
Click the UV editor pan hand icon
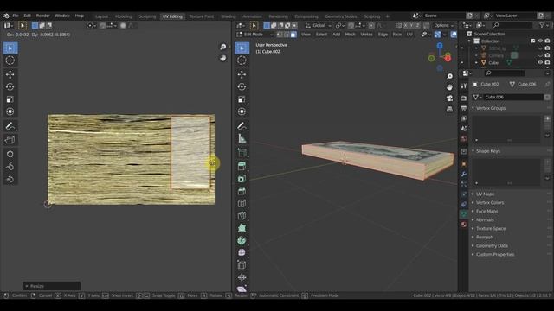pyautogui.click(x=223, y=58)
